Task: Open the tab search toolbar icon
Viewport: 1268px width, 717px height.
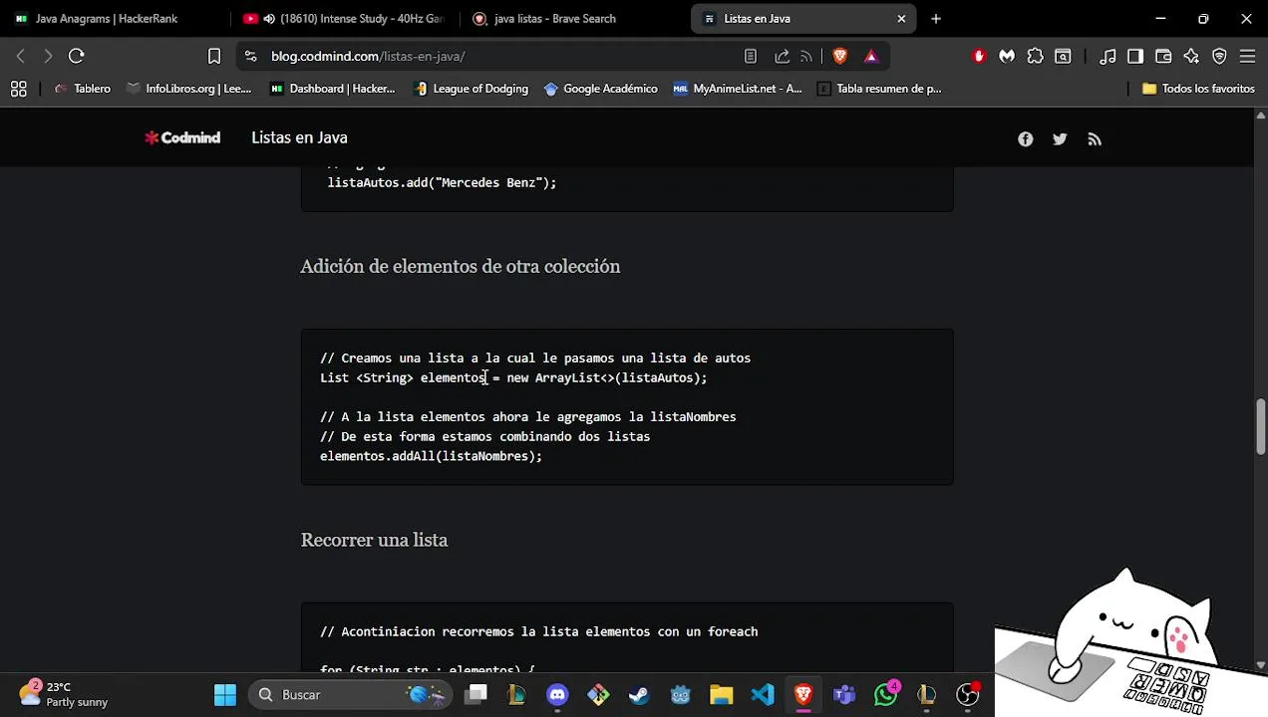Action: pyautogui.click(x=1063, y=56)
